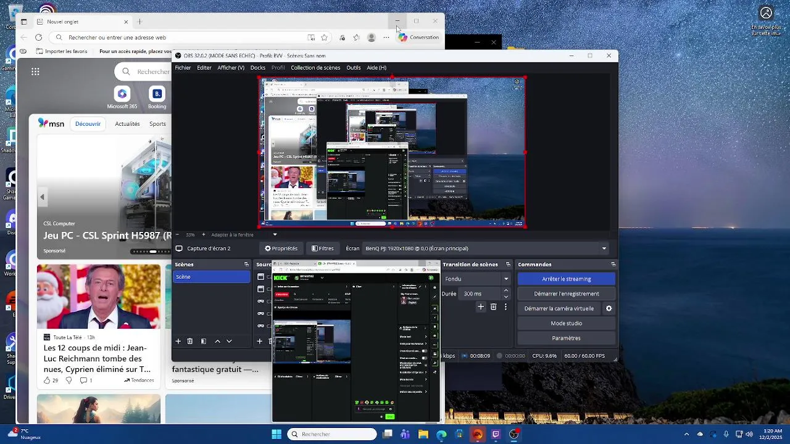Image resolution: width=790 pixels, height=444 pixels.
Task: Open transition options three-dot menu
Action: tap(505, 307)
